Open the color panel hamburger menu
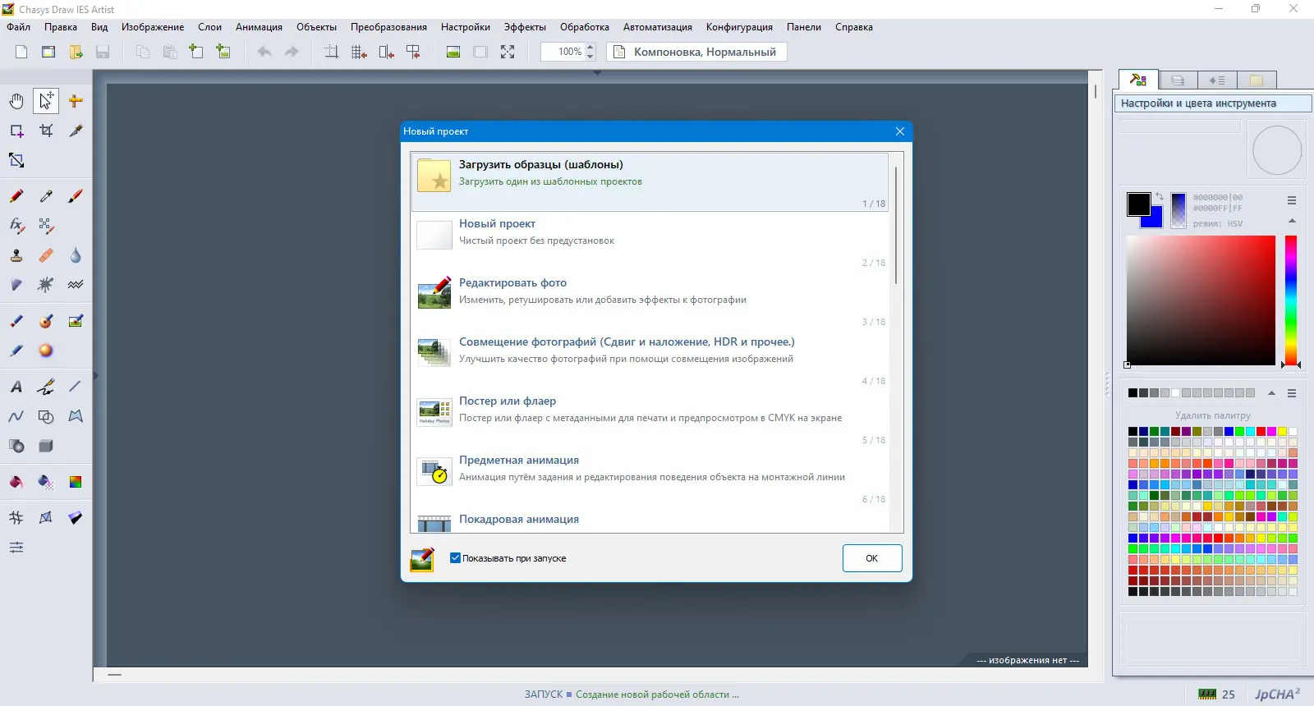Image resolution: width=1314 pixels, height=706 pixels. tap(1292, 200)
